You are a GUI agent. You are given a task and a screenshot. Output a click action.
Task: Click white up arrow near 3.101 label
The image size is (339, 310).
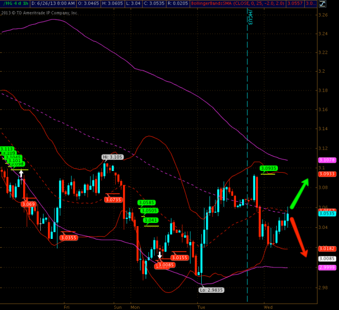21,174
